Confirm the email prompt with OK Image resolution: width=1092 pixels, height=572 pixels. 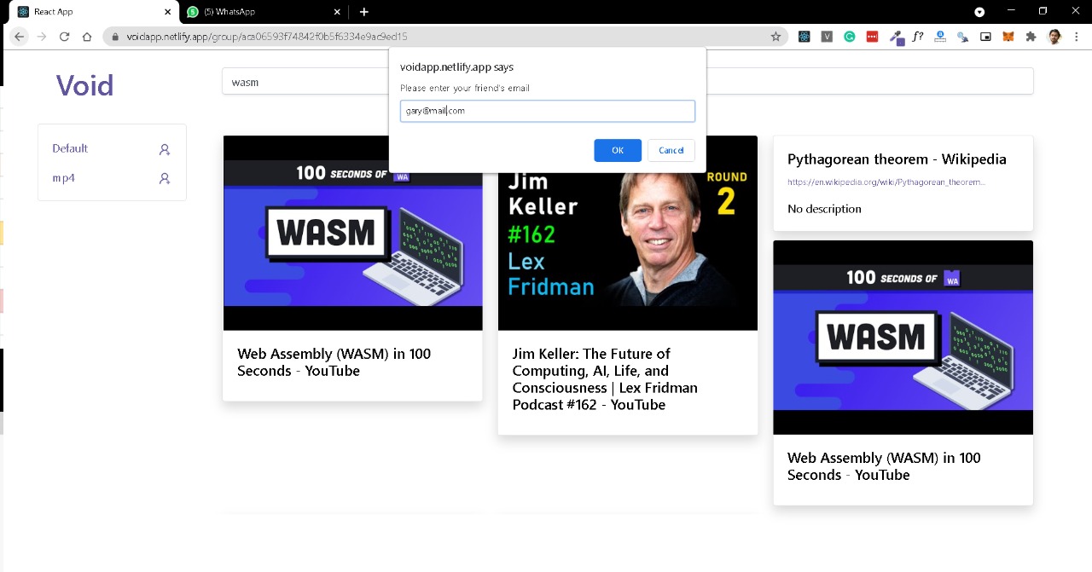point(618,150)
